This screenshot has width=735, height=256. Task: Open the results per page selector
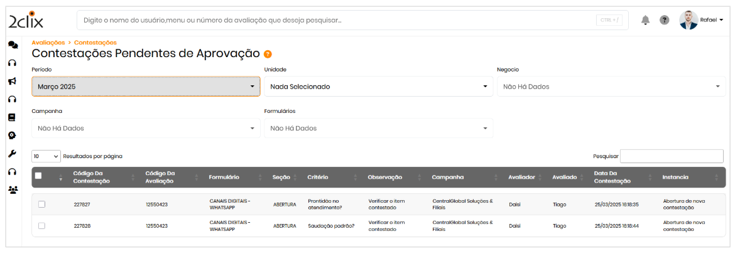(x=46, y=156)
